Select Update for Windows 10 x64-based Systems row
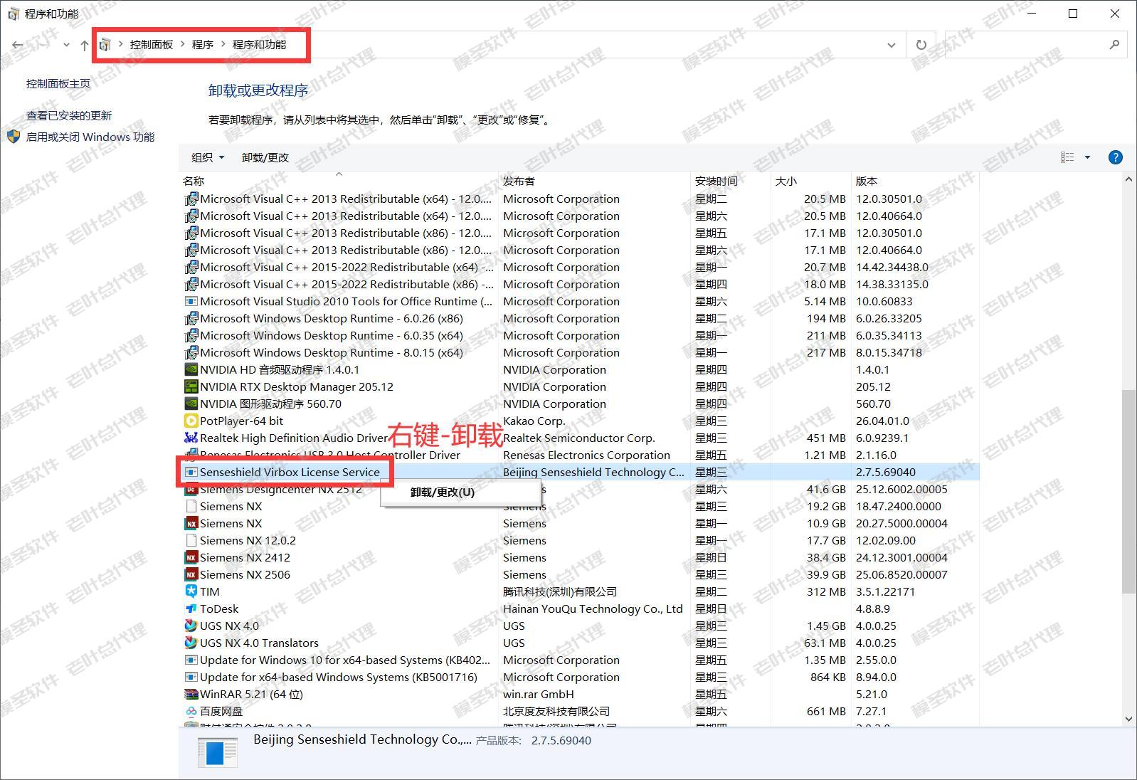1137x780 pixels. [x=581, y=660]
